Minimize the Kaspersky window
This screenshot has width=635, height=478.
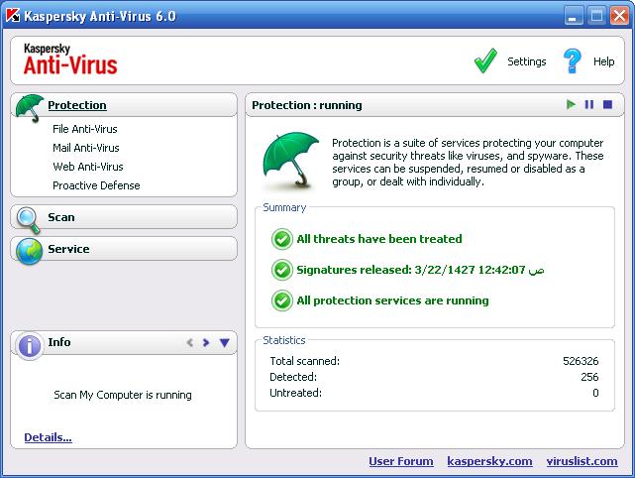[574, 16]
